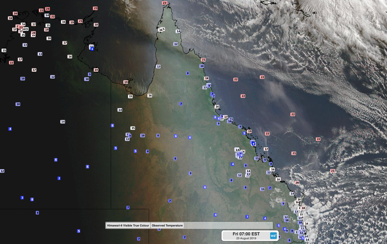Select the 19 marker beside the 9 marker
This screenshot has width=387, height=244.
[x=96, y=70]
